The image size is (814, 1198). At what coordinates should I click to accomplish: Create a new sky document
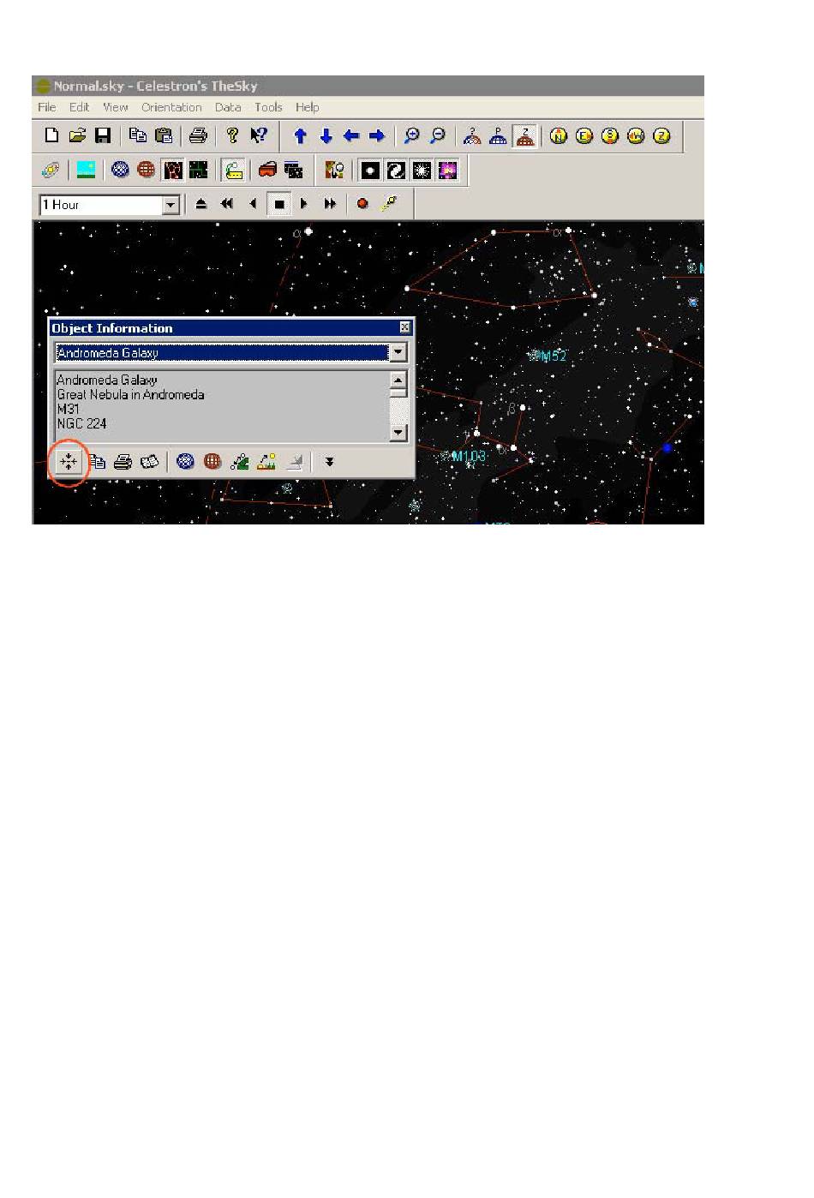(52, 135)
